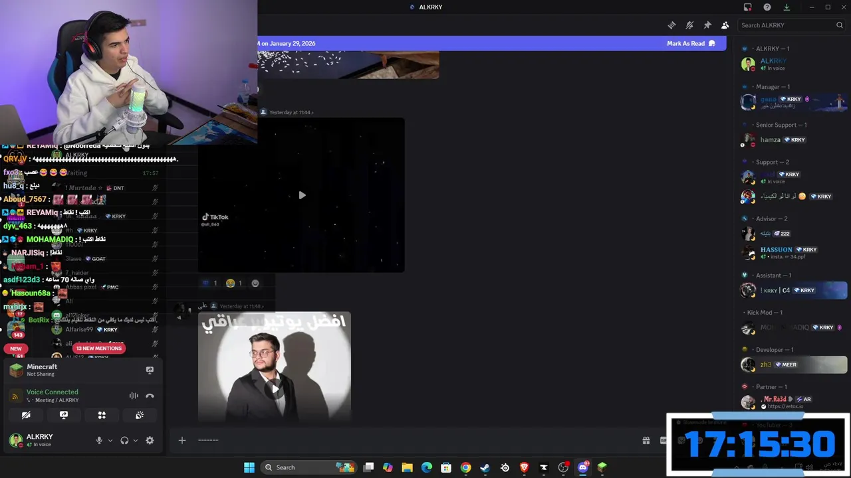Open the message attachment plus button
Image resolution: width=851 pixels, height=478 pixels.
tap(182, 440)
